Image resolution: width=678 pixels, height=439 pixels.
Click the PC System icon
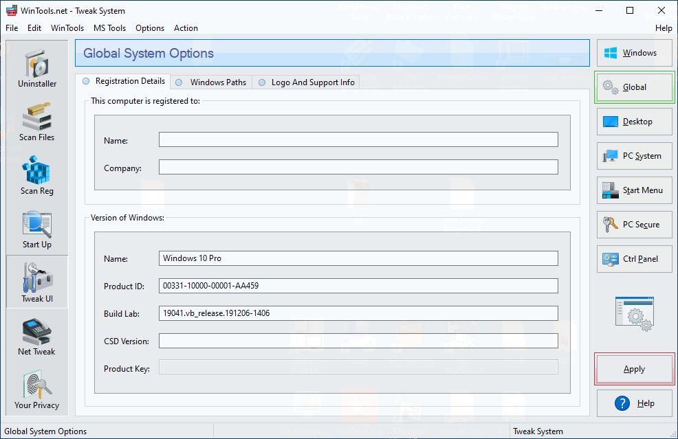coord(610,156)
